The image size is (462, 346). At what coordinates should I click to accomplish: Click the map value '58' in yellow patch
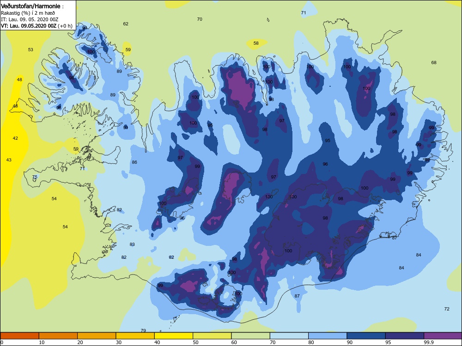[256, 43]
